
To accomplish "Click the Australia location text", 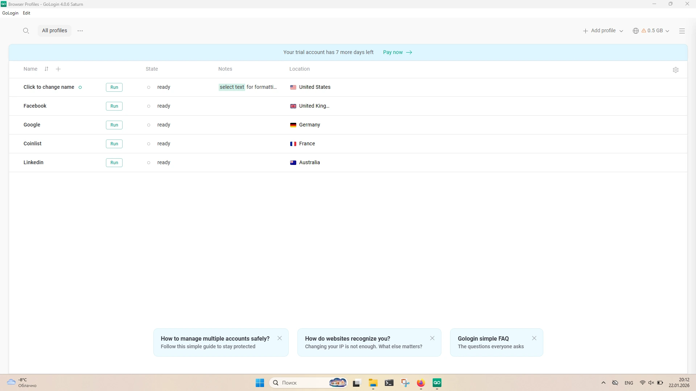I will coord(309,163).
